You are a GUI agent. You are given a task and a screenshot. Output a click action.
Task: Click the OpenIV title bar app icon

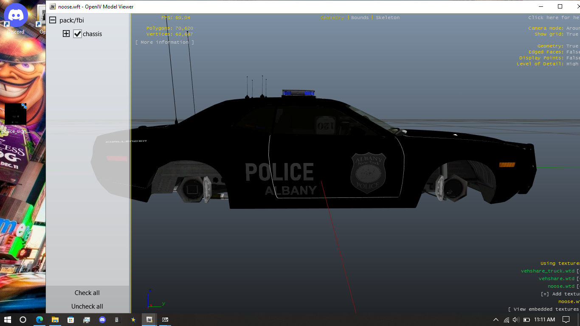[x=53, y=6]
